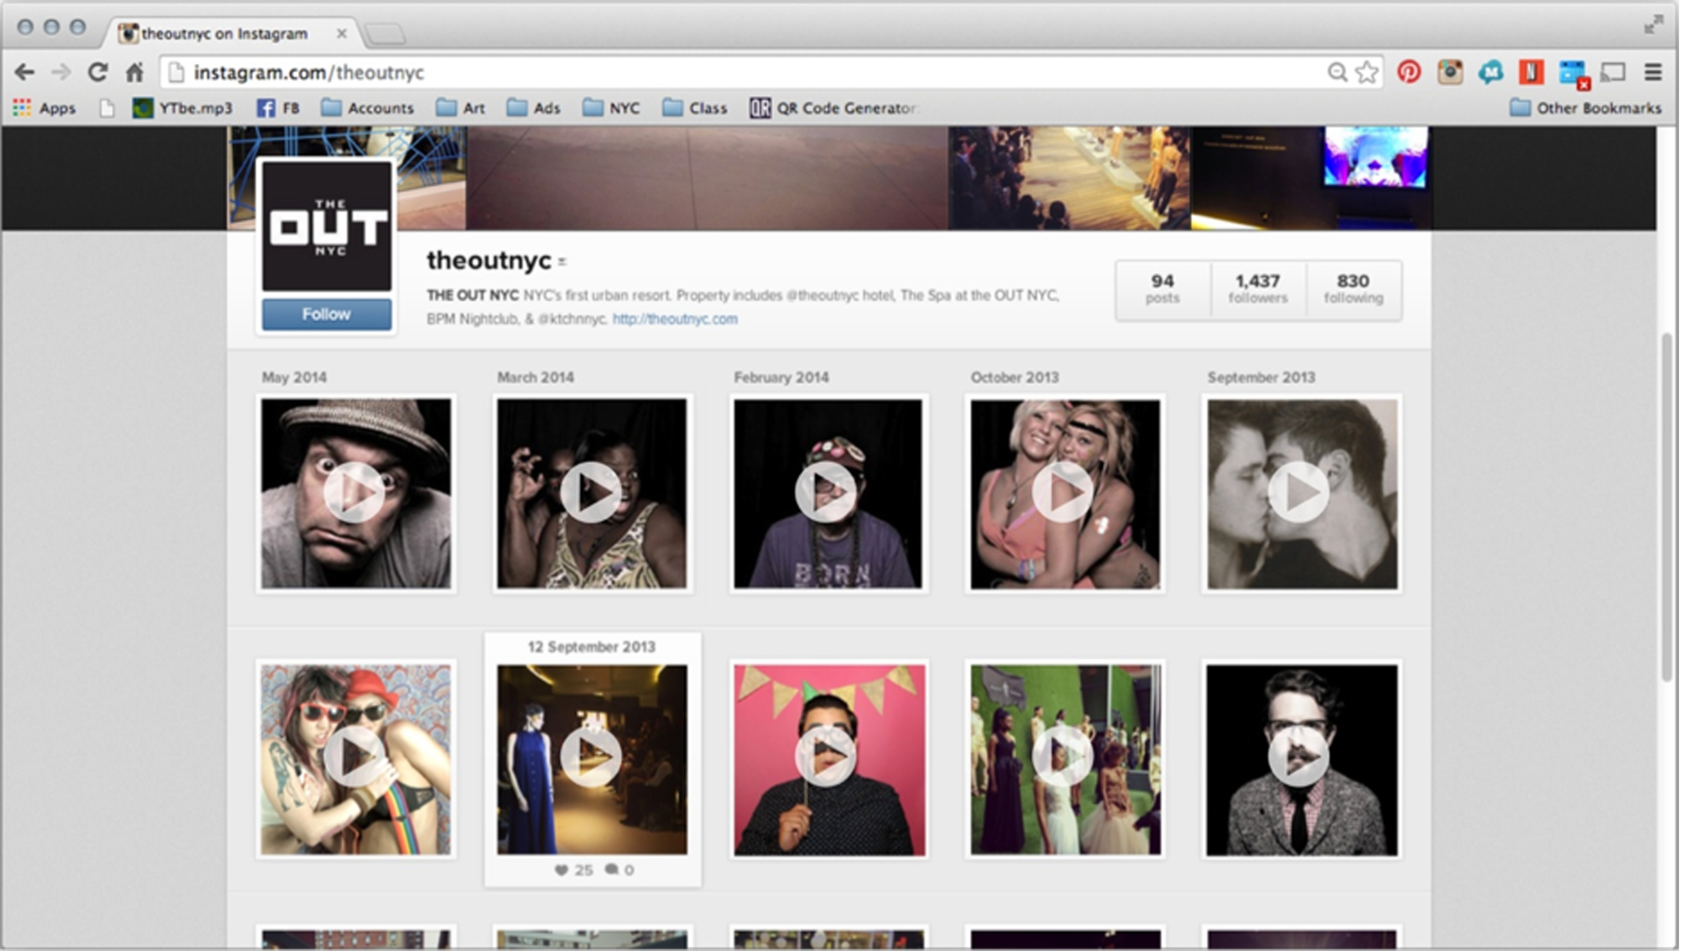This screenshot has width=1681, height=951.
Task: Open the Accounts bookmarks folder
Action: [368, 108]
